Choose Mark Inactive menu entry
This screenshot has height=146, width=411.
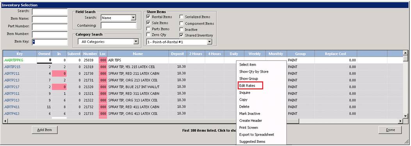click(249, 114)
